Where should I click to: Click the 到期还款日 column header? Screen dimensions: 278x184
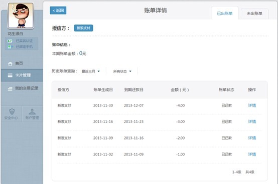click(x=133, y=89)
